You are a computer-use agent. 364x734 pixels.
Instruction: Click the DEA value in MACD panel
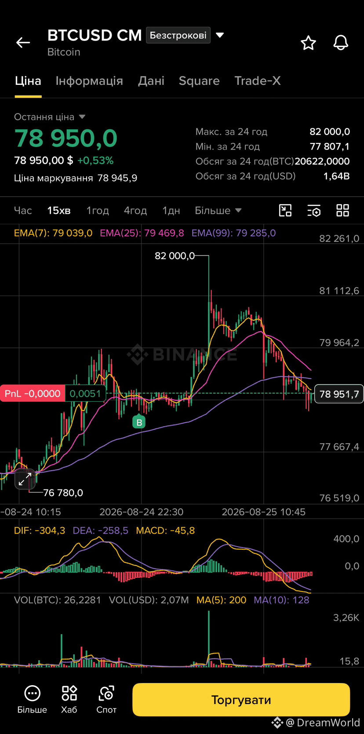point(101,531)
